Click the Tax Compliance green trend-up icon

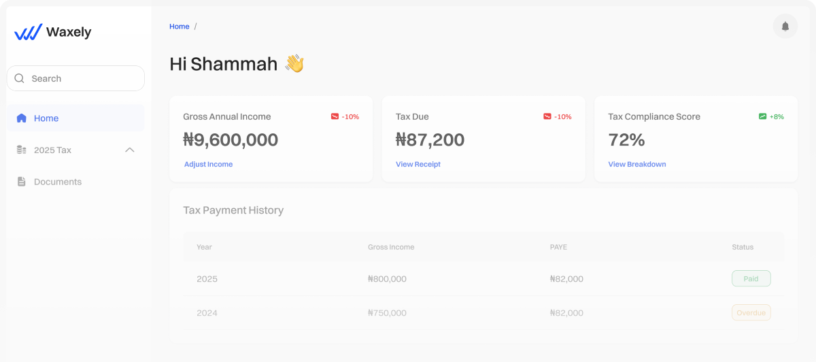point(762,116)
